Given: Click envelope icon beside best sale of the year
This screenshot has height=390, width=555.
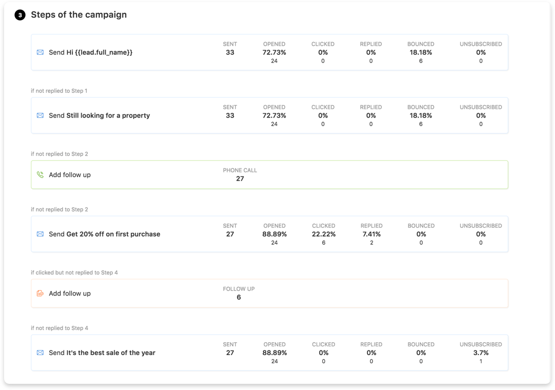Looking at the screenshot, I should click(x=40, y=353).
